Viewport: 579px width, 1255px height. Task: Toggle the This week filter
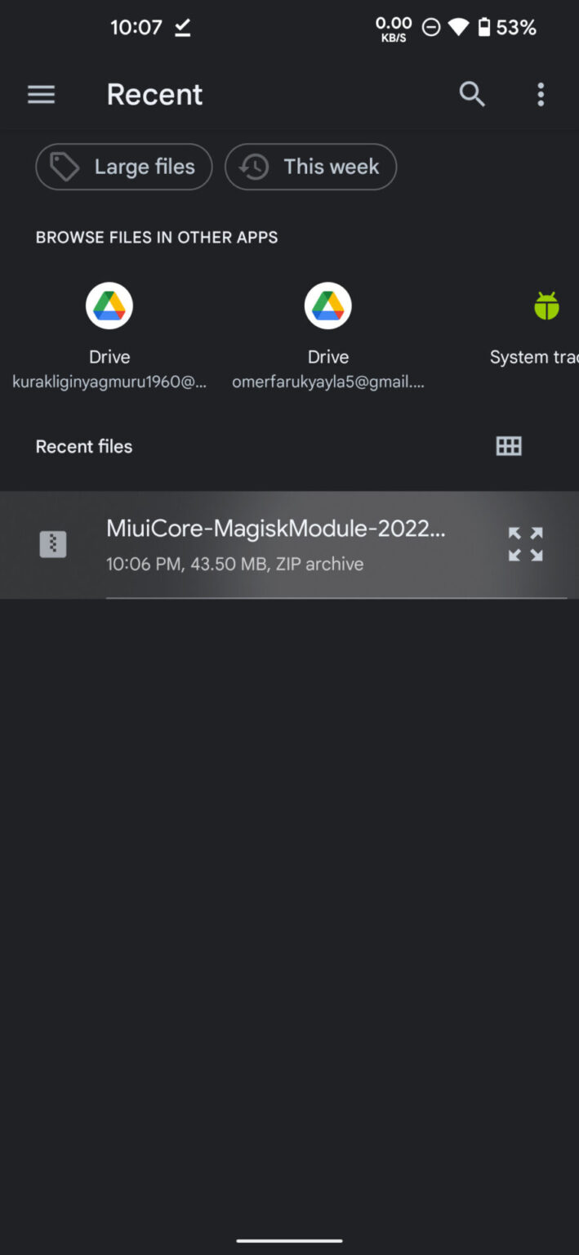[310, 167]
